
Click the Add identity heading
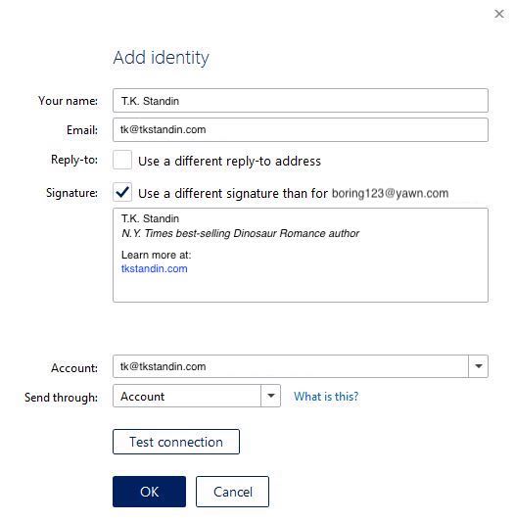162,57
